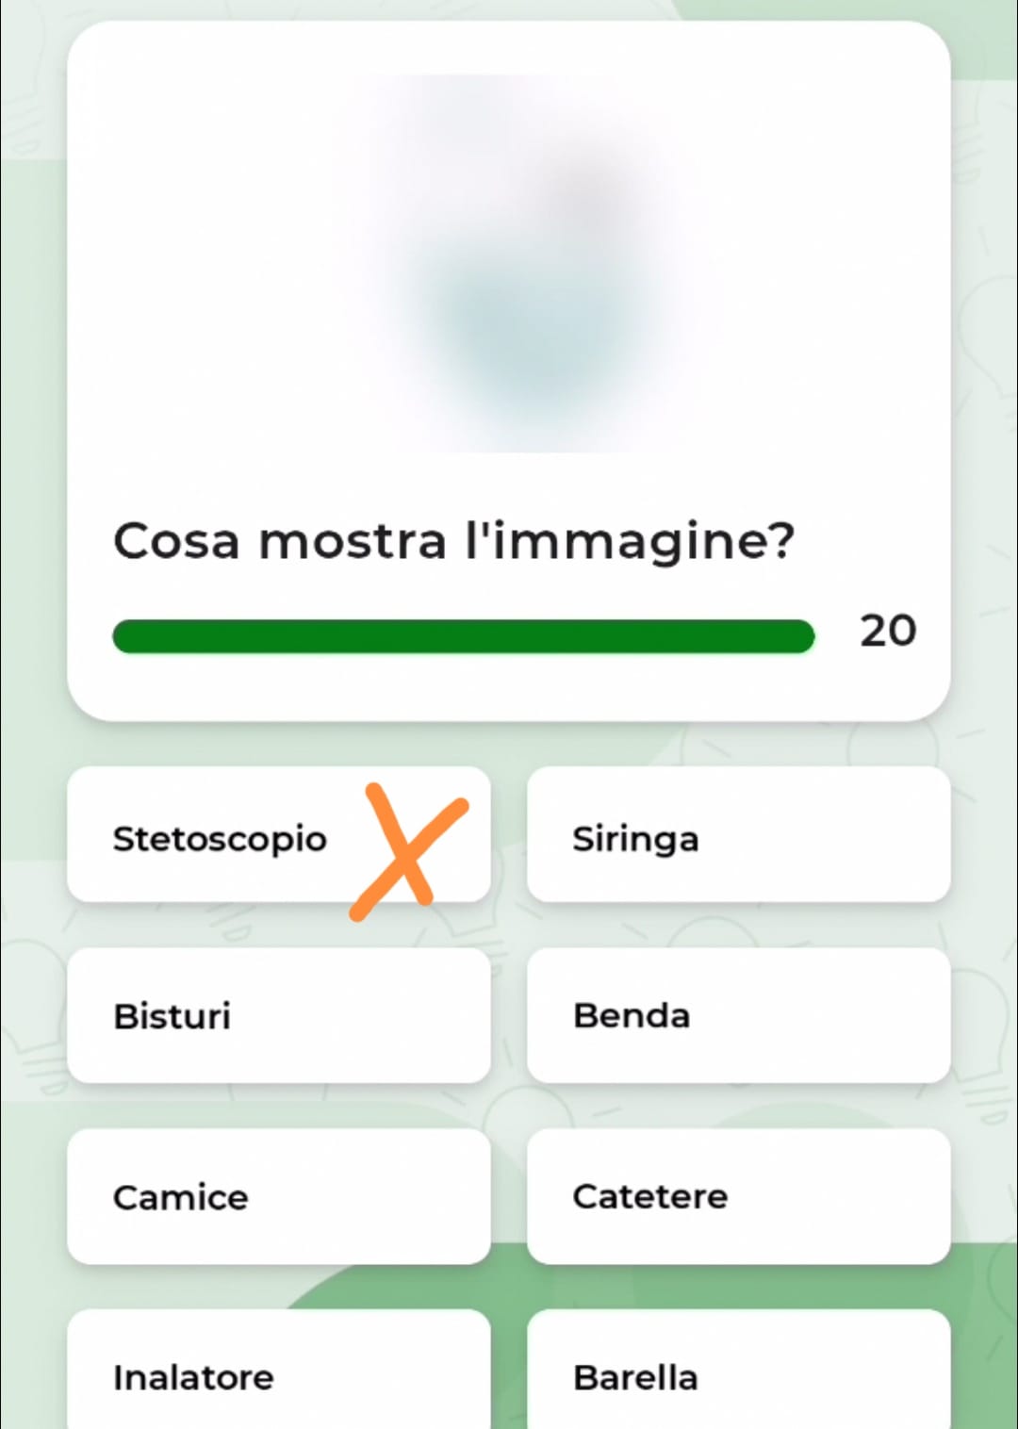
Task: Tap the Camice answer card
Action: [279, 1196]
